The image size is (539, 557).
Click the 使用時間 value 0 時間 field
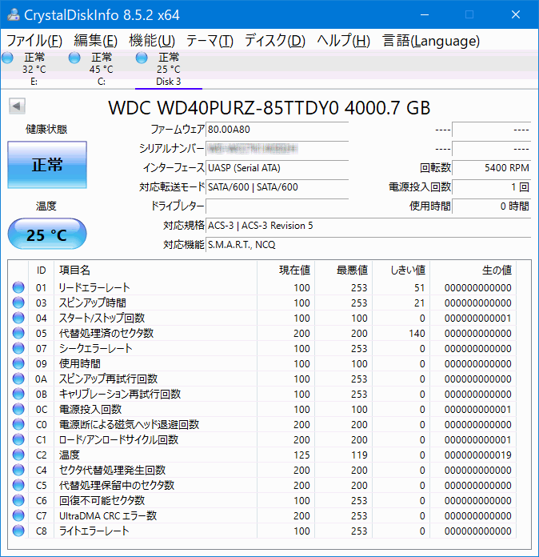tap(492, 206)
